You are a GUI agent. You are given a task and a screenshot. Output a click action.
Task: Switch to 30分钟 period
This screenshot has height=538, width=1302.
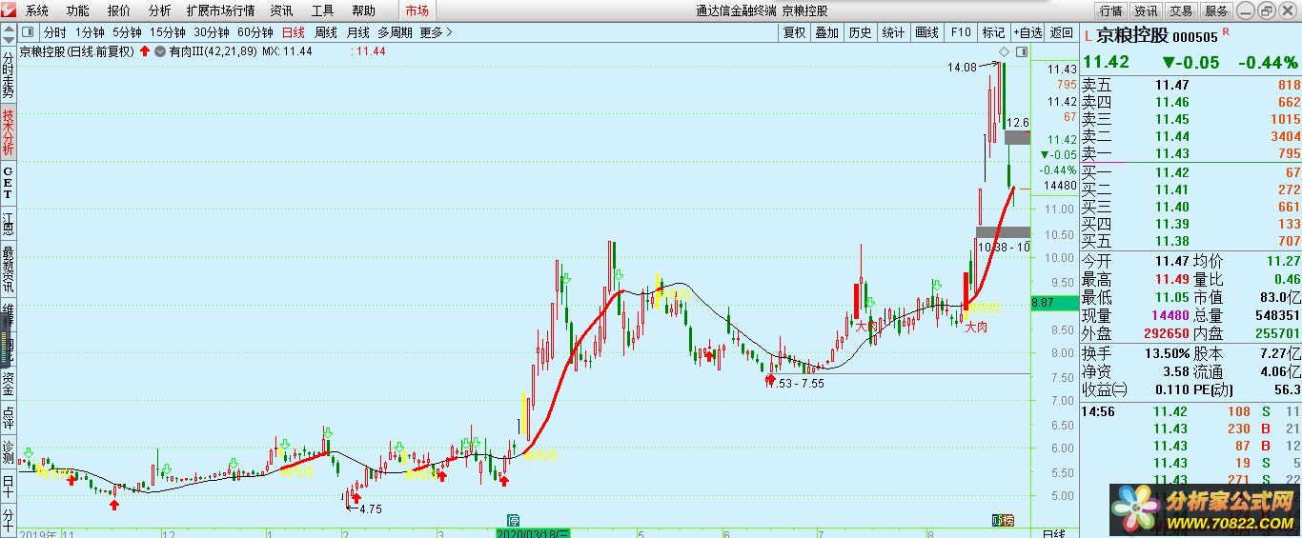[212, 32]
